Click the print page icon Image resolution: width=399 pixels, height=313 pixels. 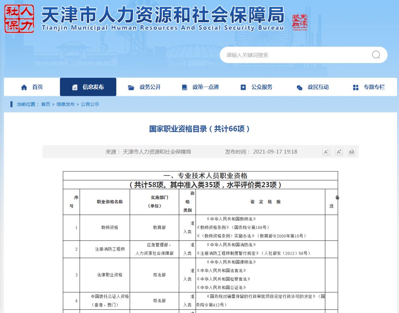click(x=351, y=152)
